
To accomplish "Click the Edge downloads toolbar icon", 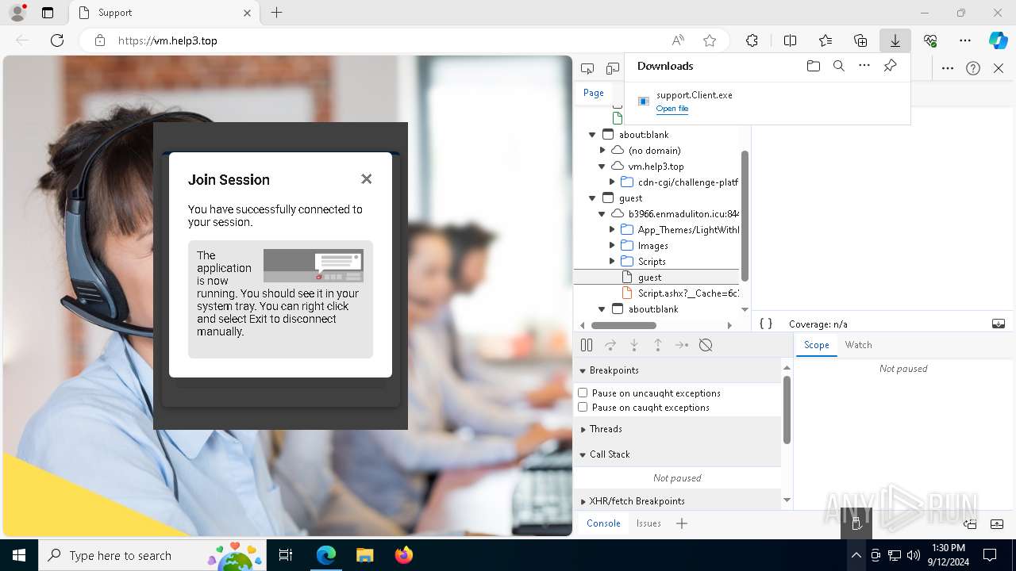I will point(895,40).
